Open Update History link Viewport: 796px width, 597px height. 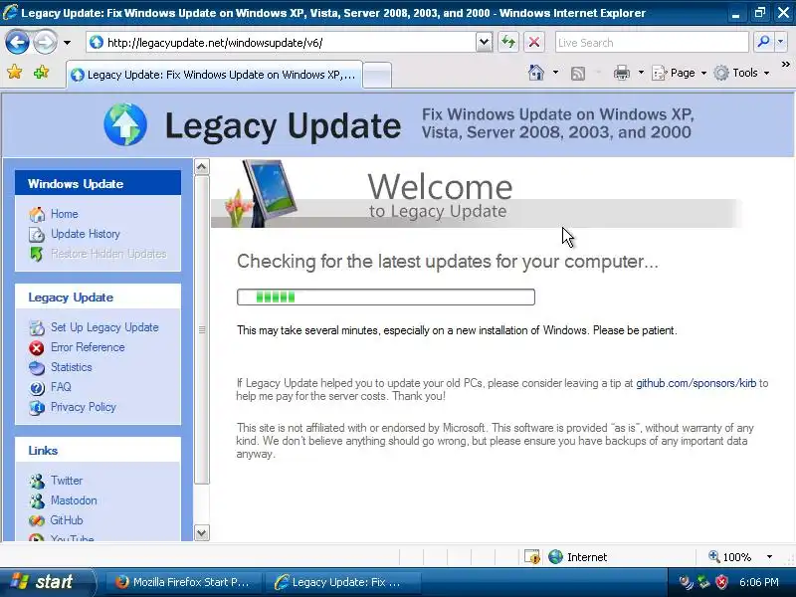point(86,234)
